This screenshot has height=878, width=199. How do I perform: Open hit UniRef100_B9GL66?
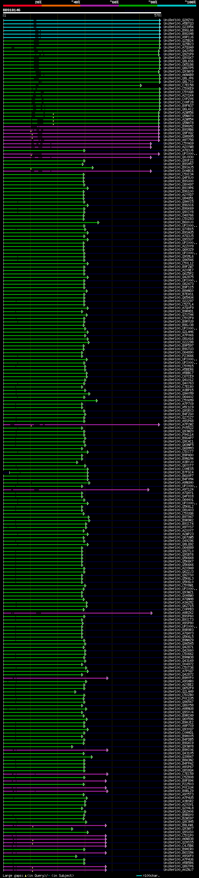pos(178,30)
